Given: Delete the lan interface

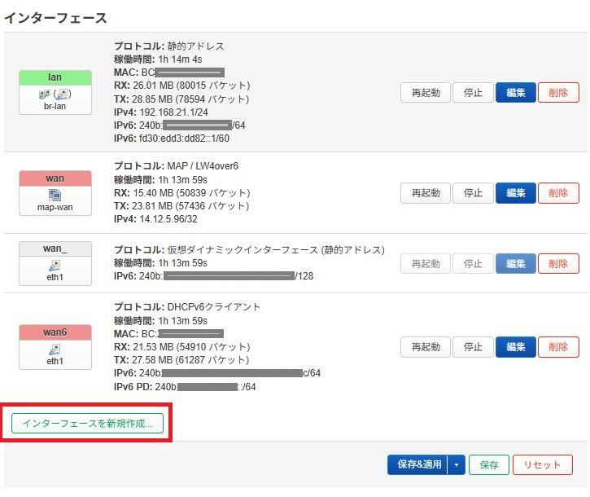Looking at the screenshot, I should pos(558,93).
